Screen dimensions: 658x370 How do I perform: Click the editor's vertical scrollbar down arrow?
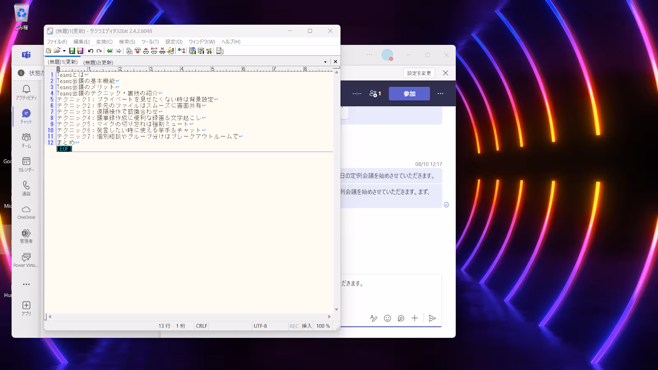336,310
